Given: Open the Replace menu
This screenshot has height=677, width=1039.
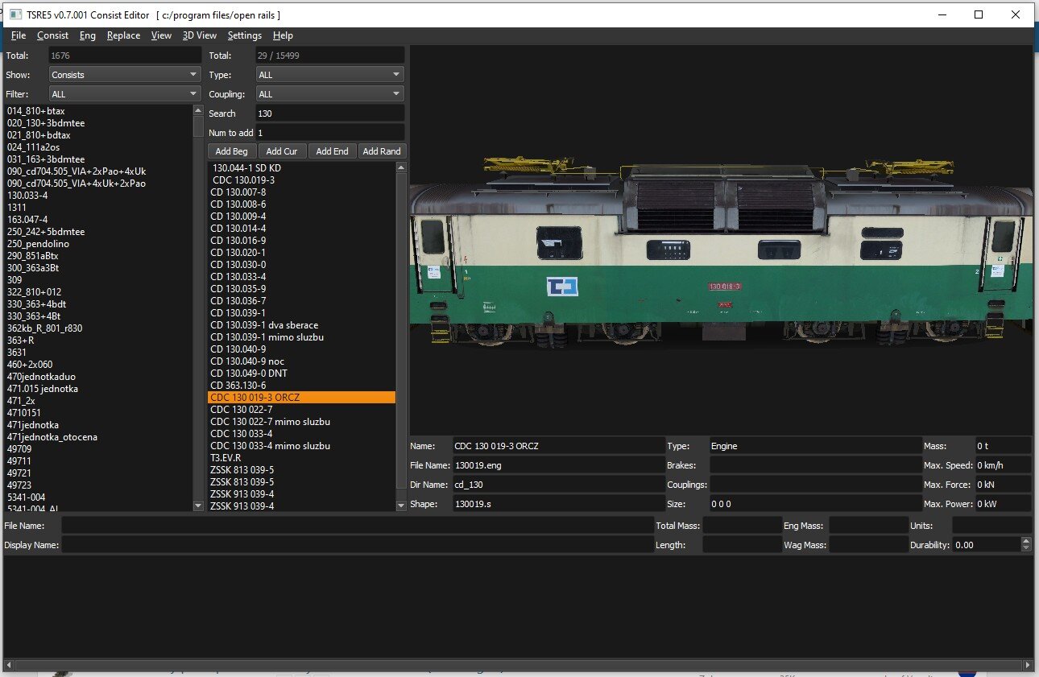Looking at the screenshot, I should [x=123, y=35].
